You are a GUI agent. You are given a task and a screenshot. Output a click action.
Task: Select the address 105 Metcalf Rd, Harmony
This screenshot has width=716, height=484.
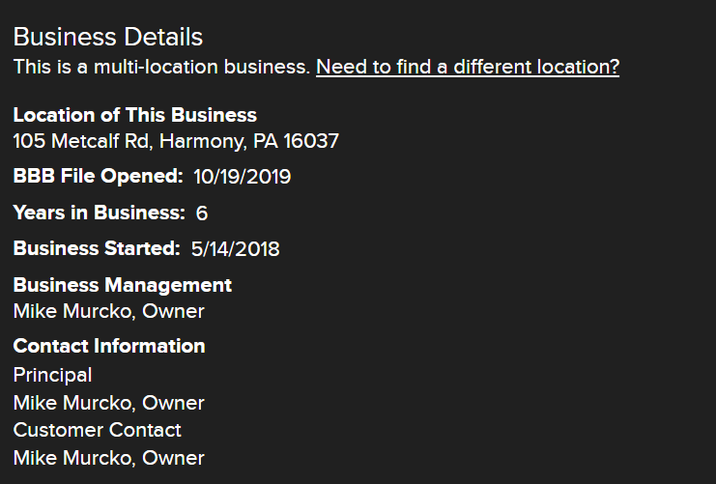176,141
